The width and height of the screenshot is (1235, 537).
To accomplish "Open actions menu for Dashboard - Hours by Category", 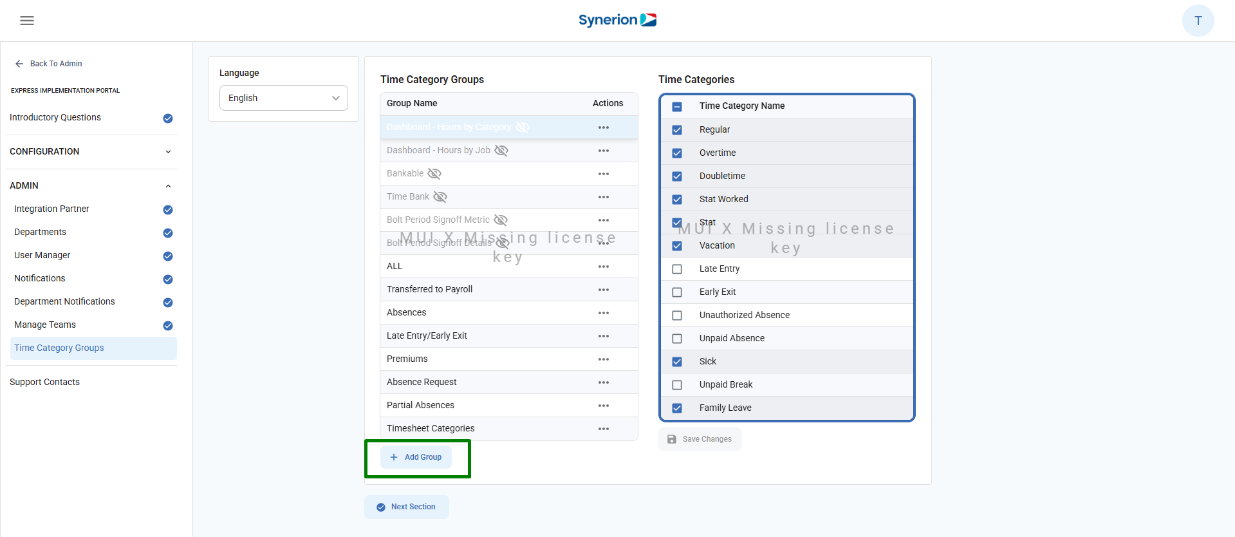I will 603,127.
